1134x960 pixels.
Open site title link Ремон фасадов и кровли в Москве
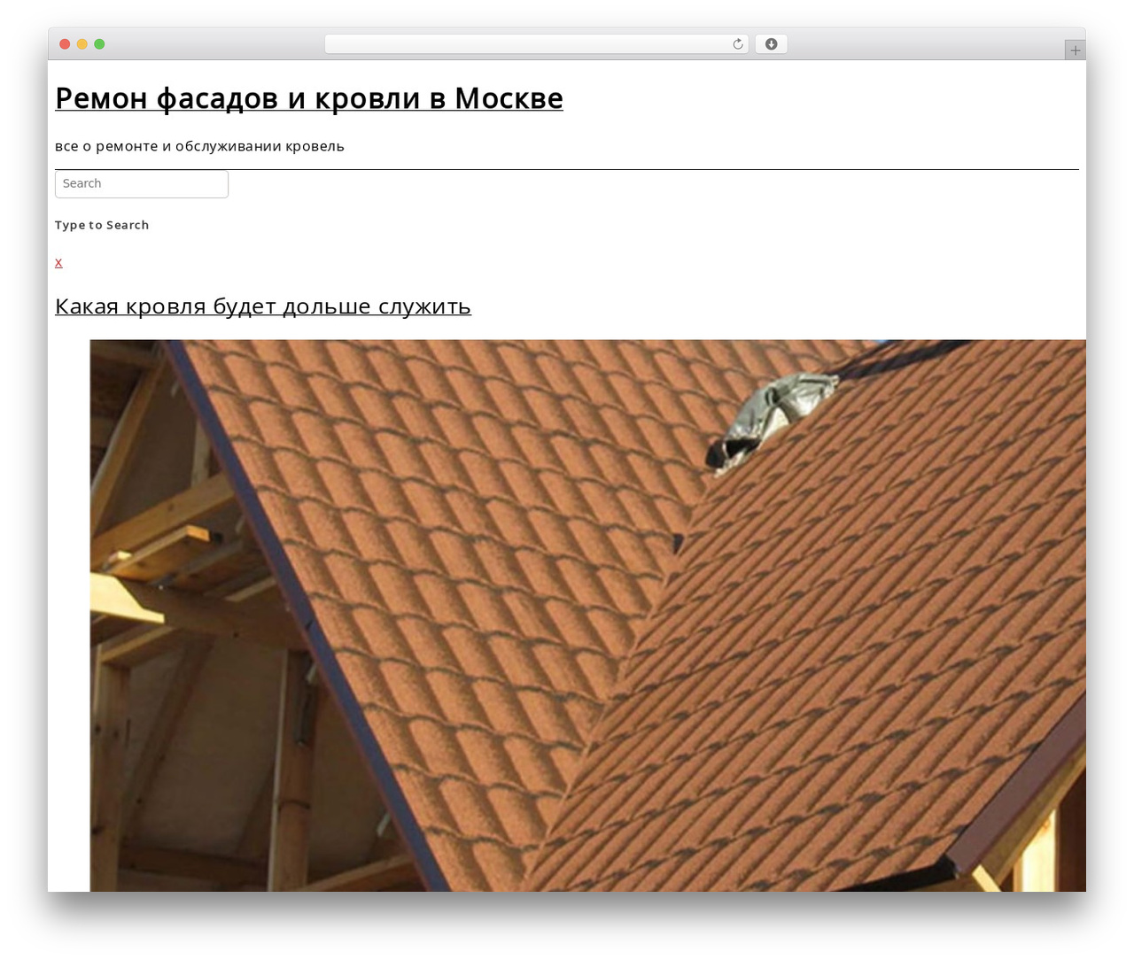click(309, 98)
